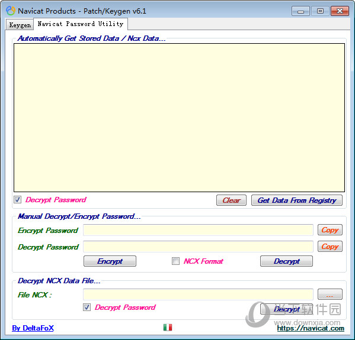Switch to the Keygen tab

[20, 25]
